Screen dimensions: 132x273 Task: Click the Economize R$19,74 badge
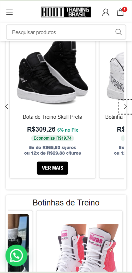(52, 138)
